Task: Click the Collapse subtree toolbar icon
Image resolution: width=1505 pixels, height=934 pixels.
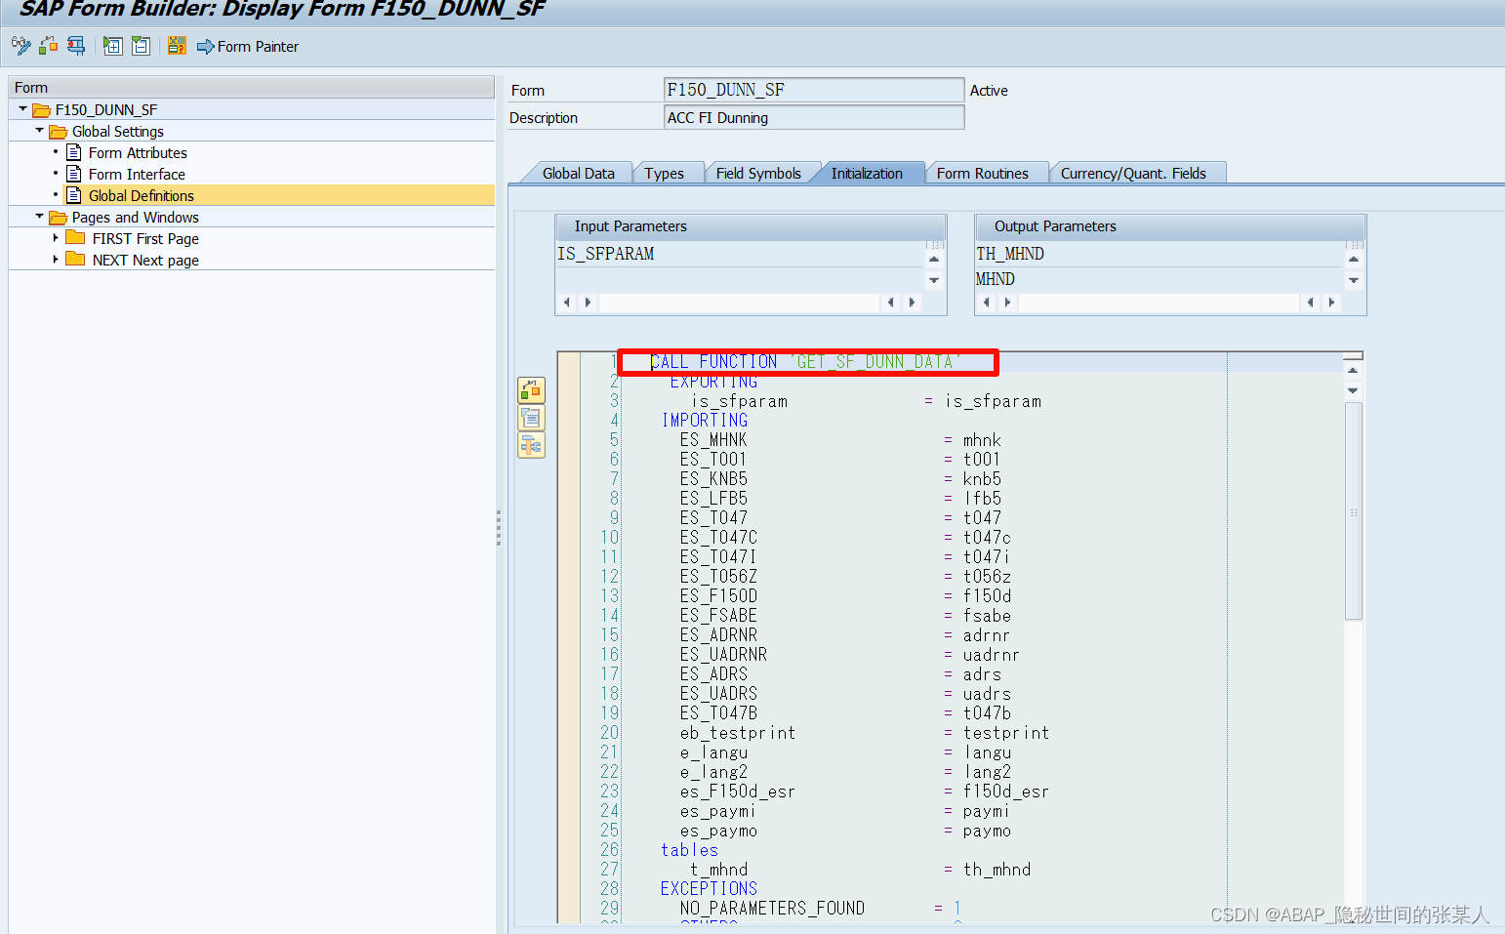Action: [141, 45]
